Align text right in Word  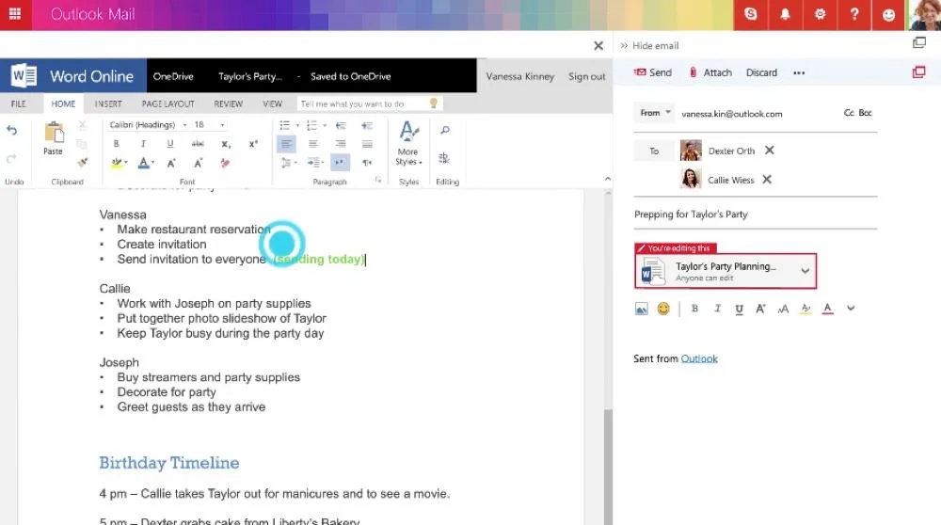341,144
